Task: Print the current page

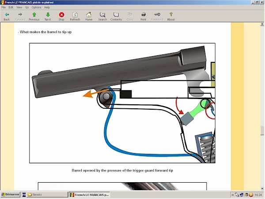Action: click(x=144, y=16)
